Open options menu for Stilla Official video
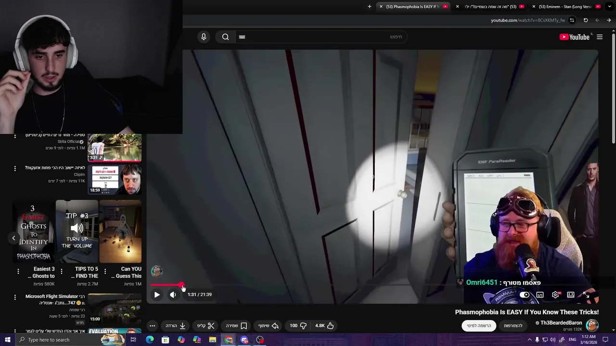 15,136
